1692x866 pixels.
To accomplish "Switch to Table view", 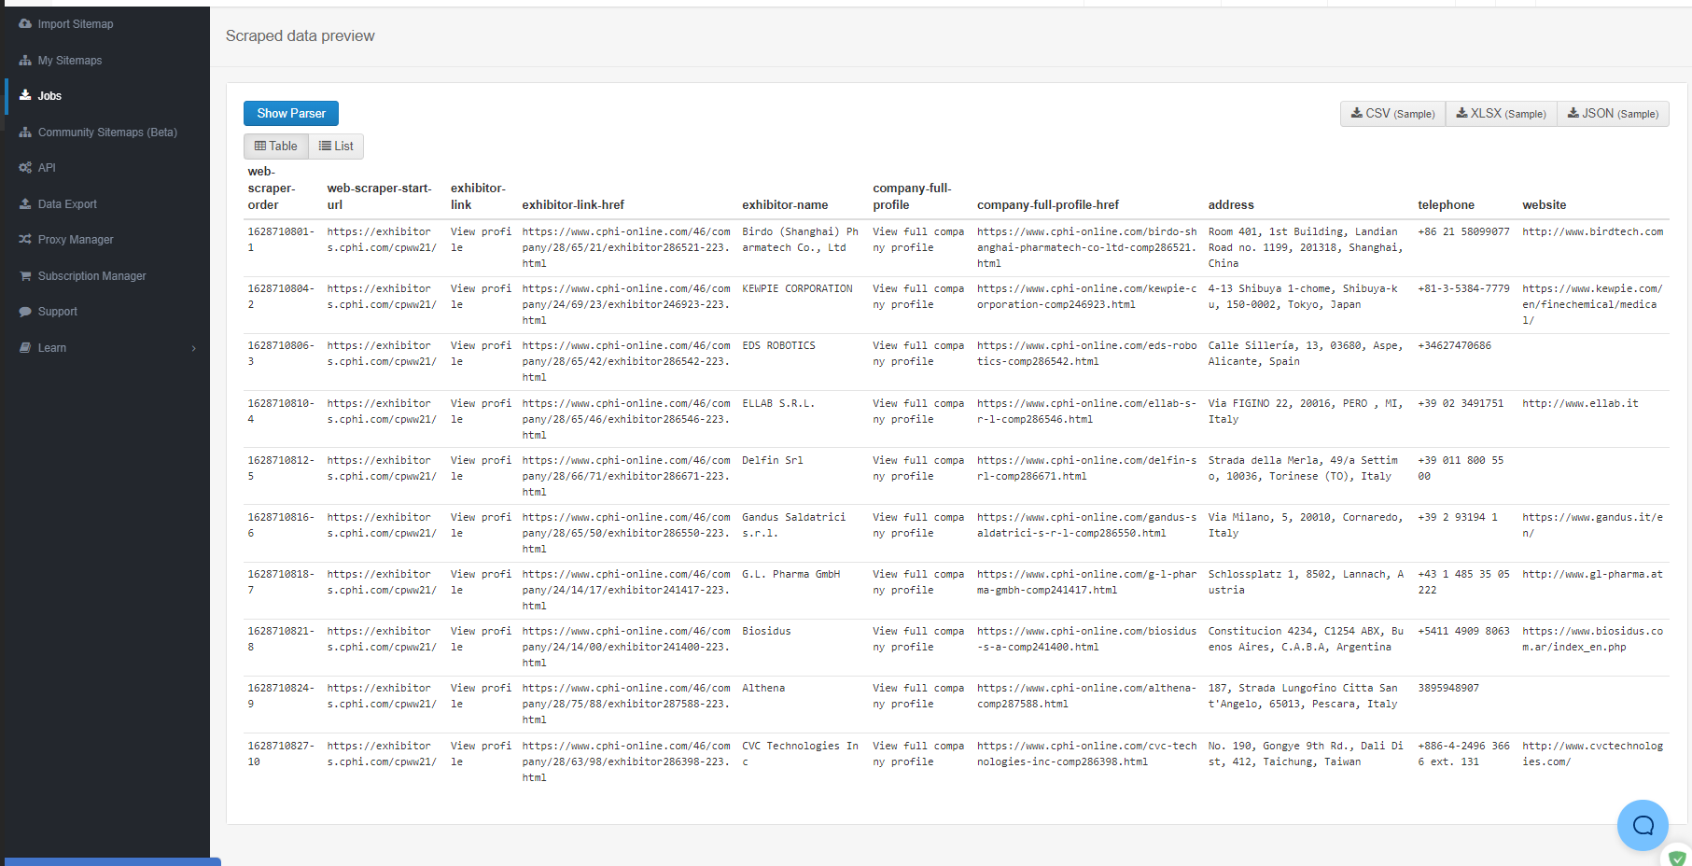I will coord(276,147).
